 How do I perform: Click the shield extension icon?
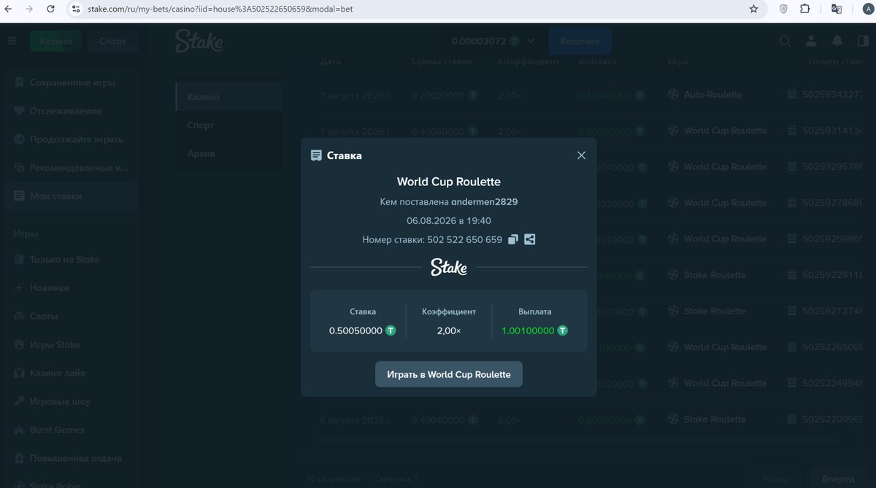click(x=784, y=9)
